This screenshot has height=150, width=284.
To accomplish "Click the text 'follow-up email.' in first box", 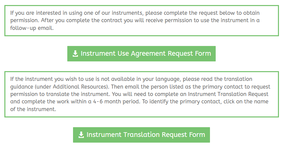I will [x=32, y=28].
